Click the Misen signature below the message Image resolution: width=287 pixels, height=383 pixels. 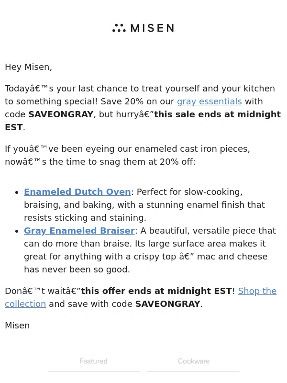tap(17, 326)
